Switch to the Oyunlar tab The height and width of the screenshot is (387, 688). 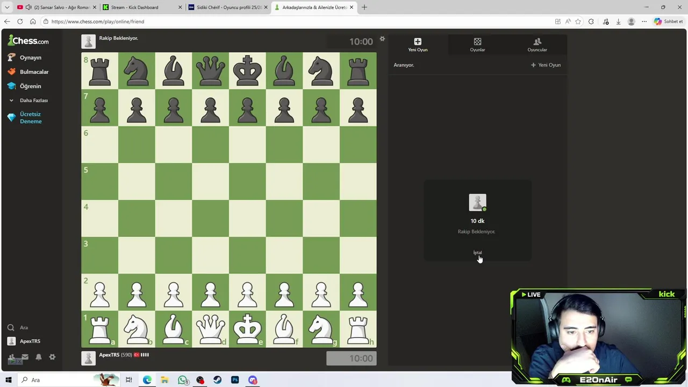pos(477,45)
